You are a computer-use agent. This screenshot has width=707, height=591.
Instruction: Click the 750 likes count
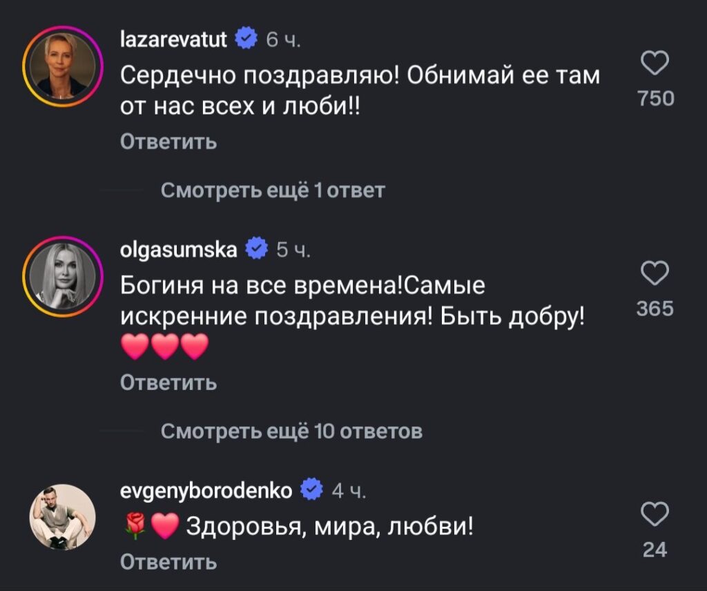(655, 99)
